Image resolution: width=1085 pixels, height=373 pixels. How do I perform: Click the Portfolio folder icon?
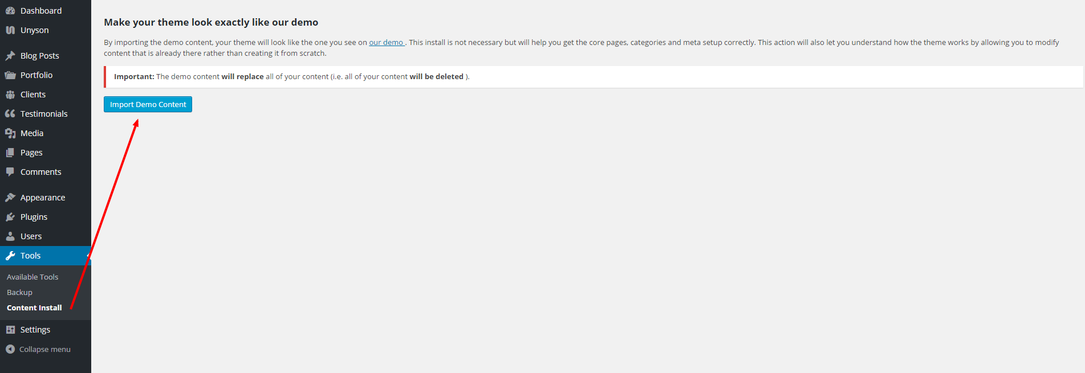click(x=10, y=75)
